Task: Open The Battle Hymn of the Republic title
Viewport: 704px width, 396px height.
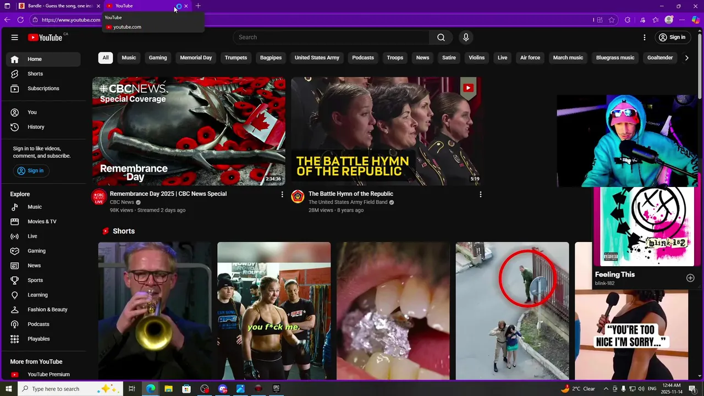Action: [351, 194]
